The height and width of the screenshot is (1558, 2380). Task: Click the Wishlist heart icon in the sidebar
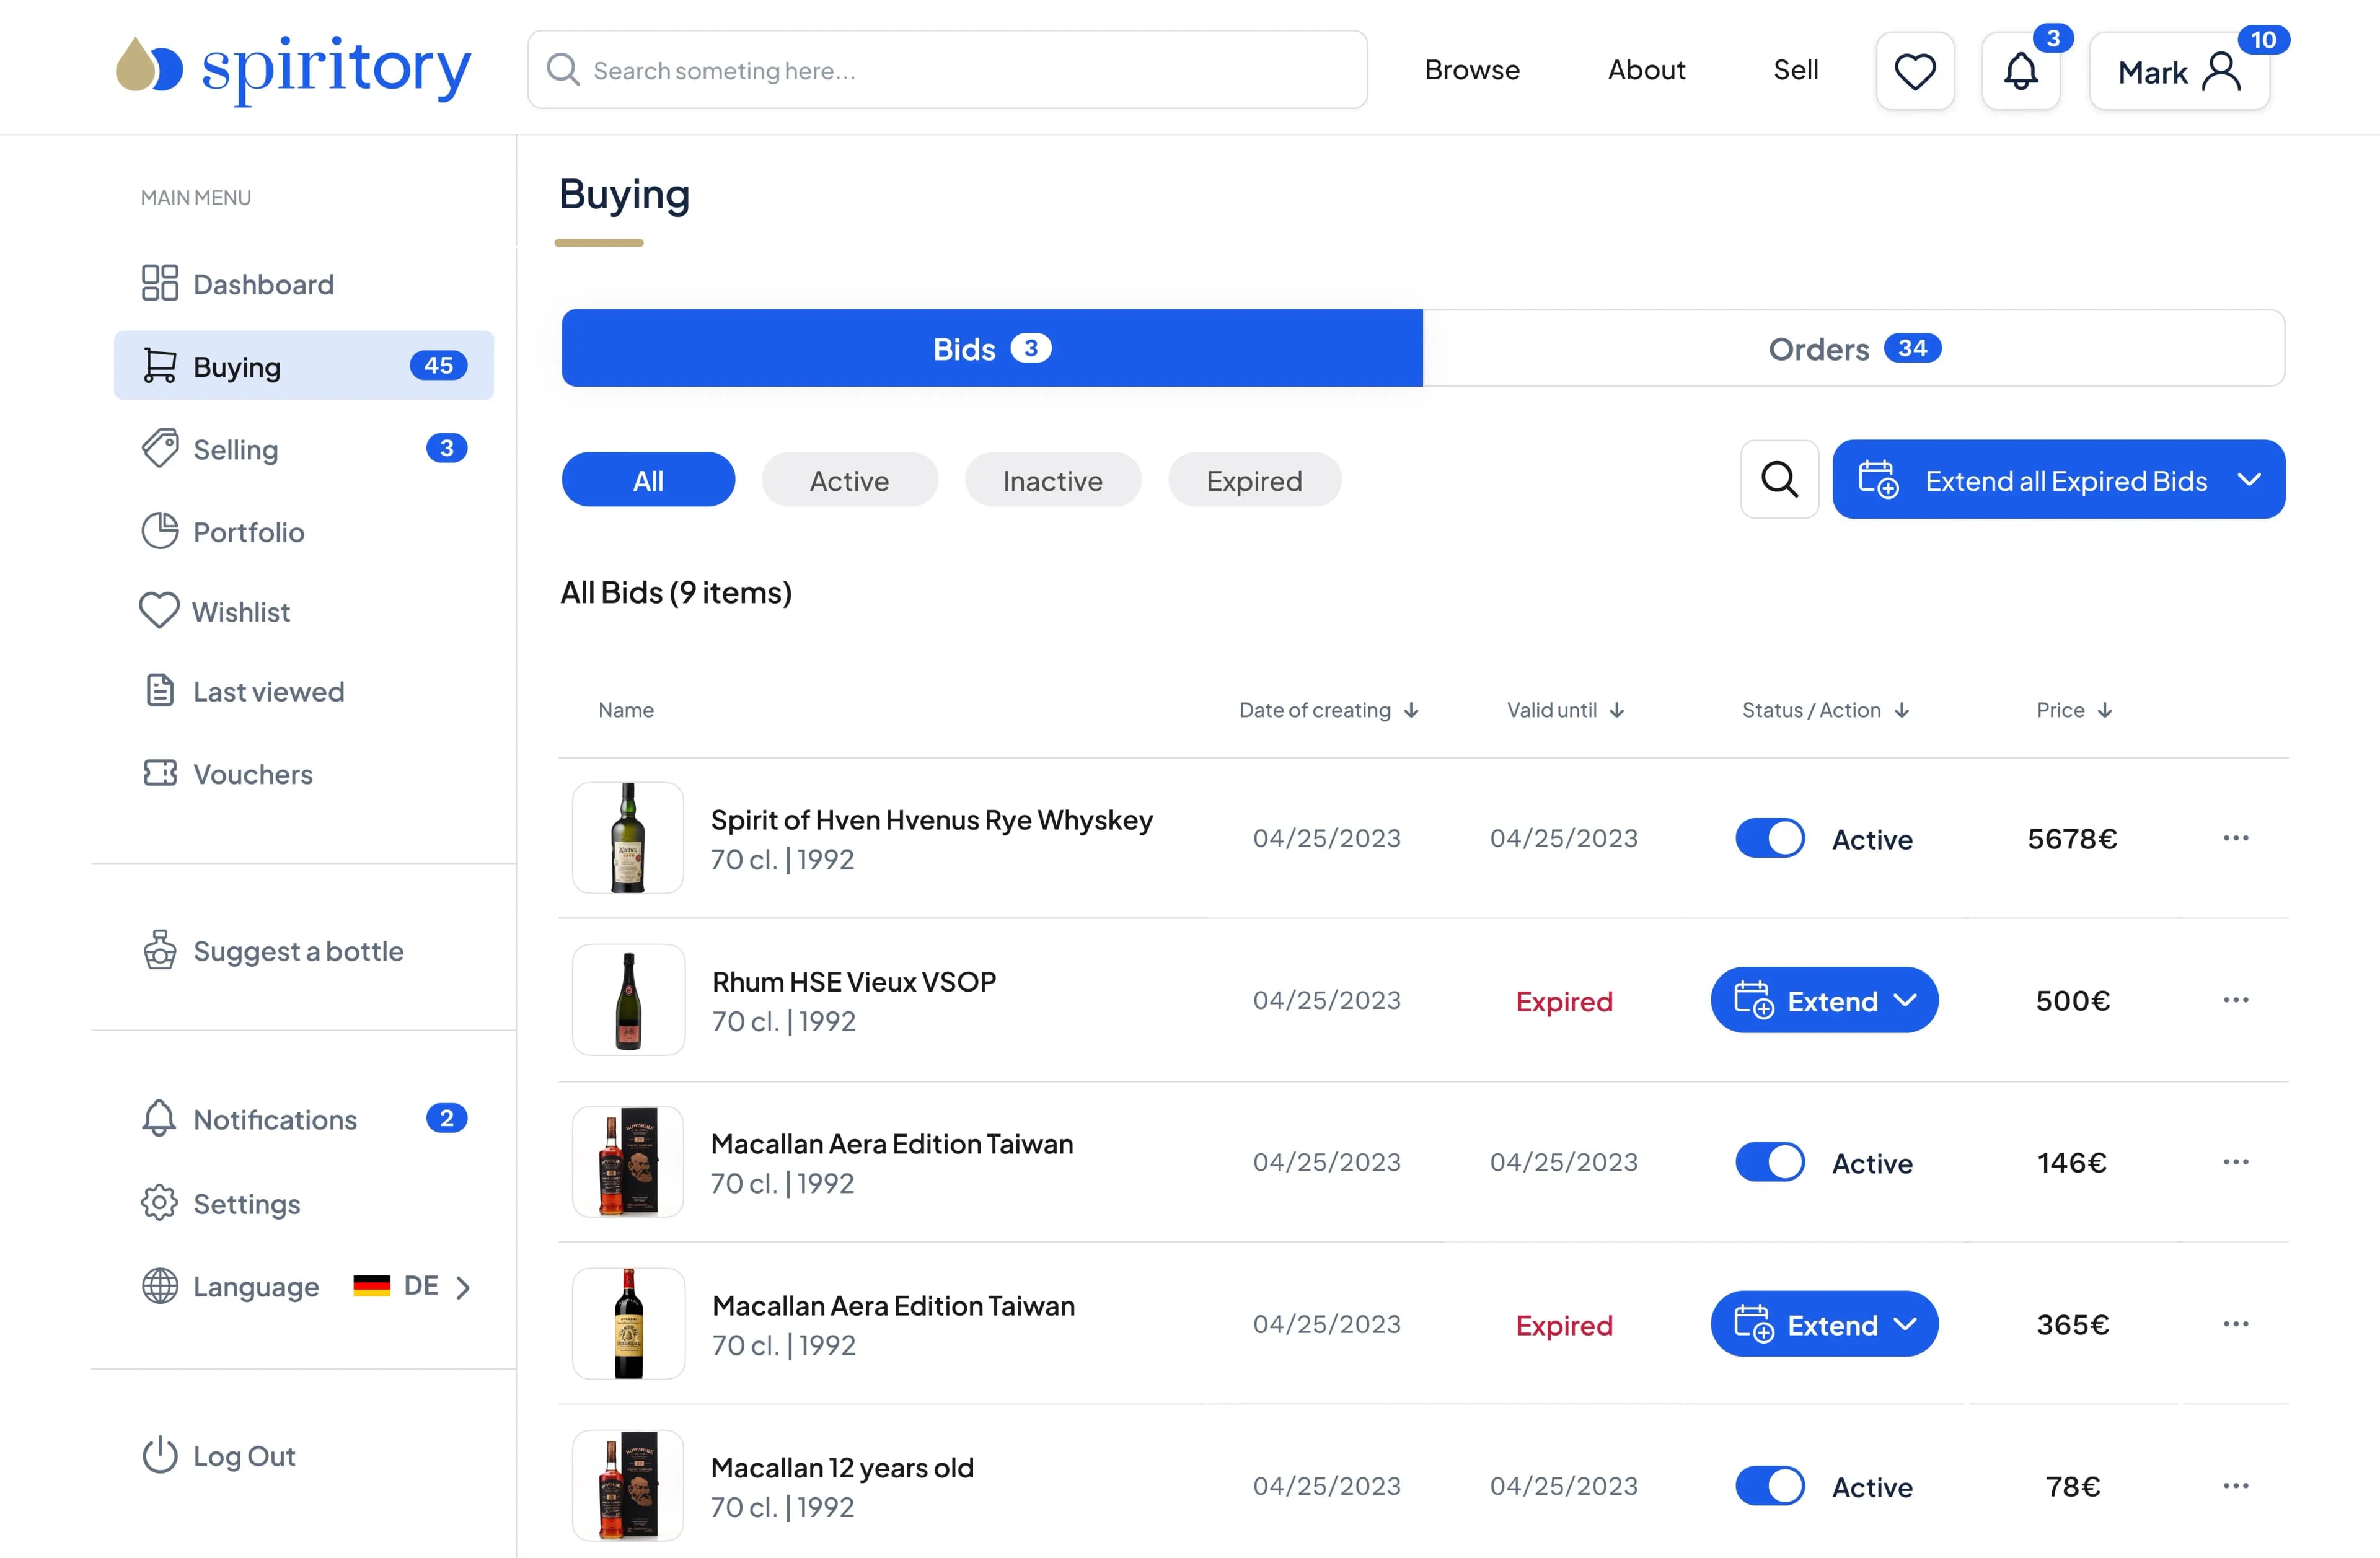(159, 610)
